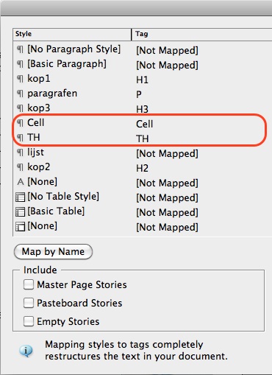
Task: Select the Cell style row
Action: coord(142,123)
